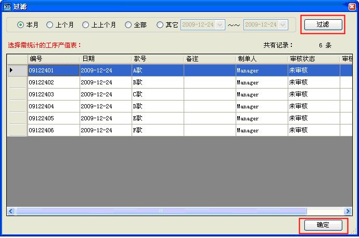
Task: Click the 日期 column header
Action: click(x=105, y=59)
